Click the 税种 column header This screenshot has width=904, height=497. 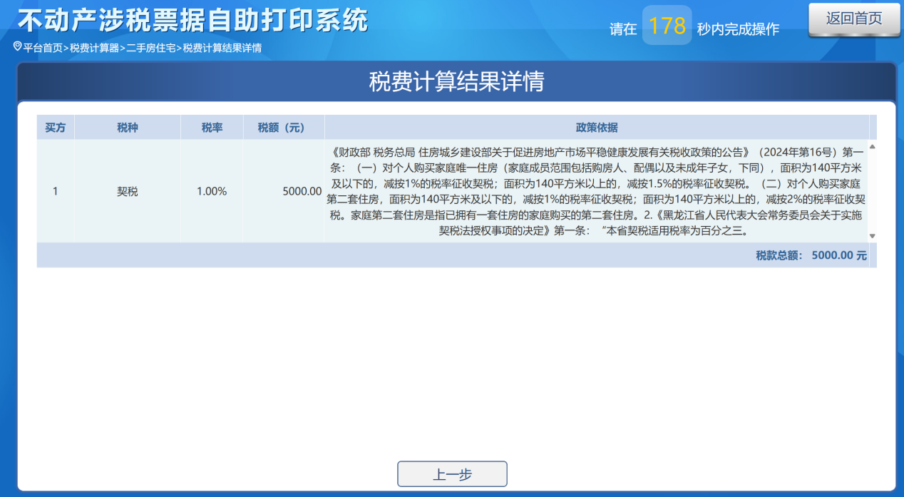coord(128,128)
